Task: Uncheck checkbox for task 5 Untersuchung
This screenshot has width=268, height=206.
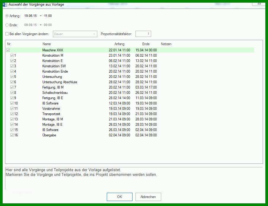Action: point(12,76)
